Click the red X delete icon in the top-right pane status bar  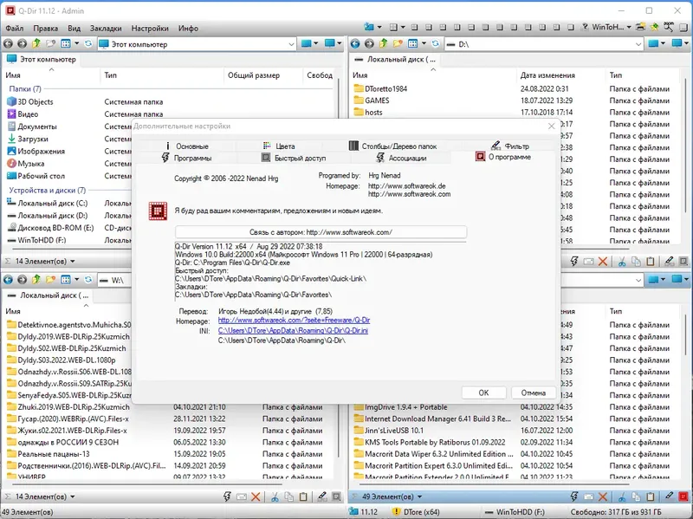coord(602,262)
